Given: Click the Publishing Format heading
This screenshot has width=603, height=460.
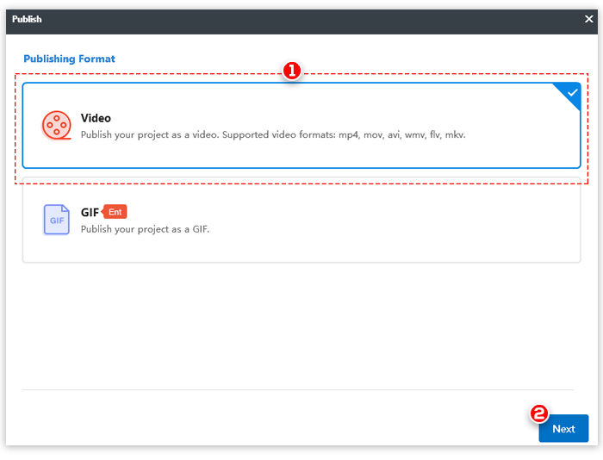Looking at the screenshot, I should coord(69,59).
